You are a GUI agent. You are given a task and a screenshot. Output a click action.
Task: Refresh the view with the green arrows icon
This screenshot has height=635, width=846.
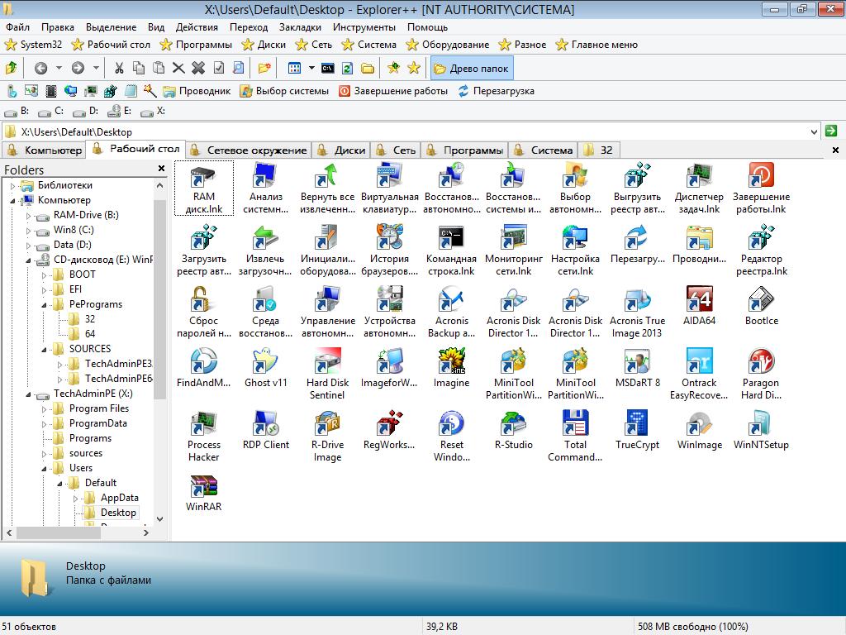tap(348, 68)
